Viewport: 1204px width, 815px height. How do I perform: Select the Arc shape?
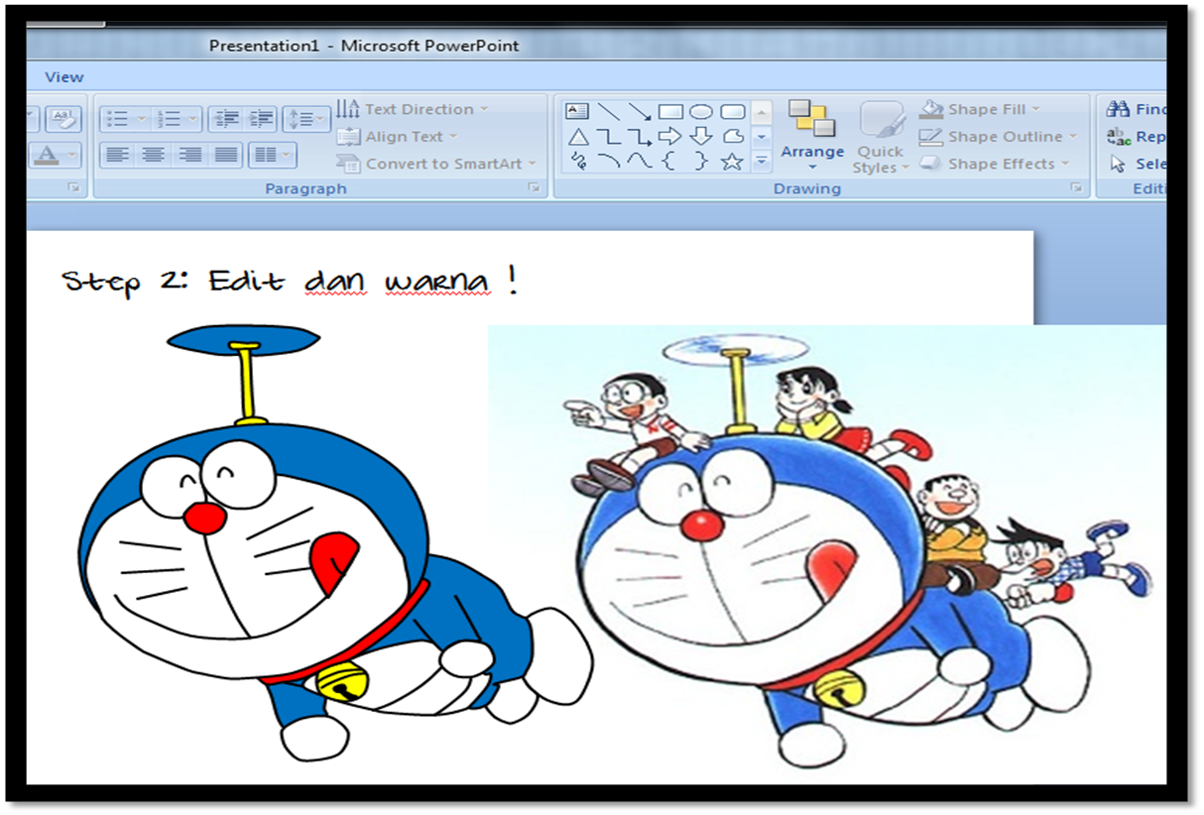608,161
